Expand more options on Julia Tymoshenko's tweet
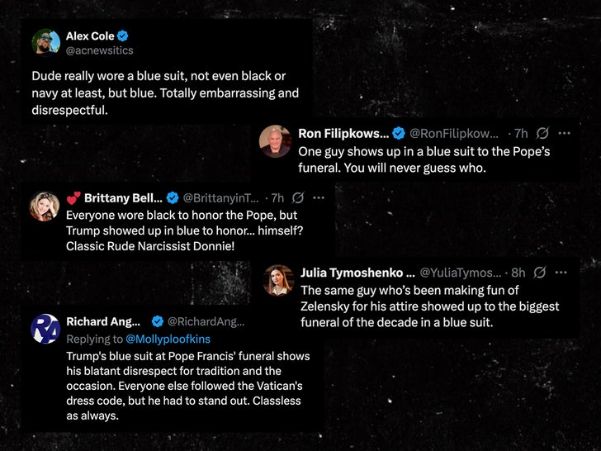Screen dimensions: 601x451 tap(561, 272)
